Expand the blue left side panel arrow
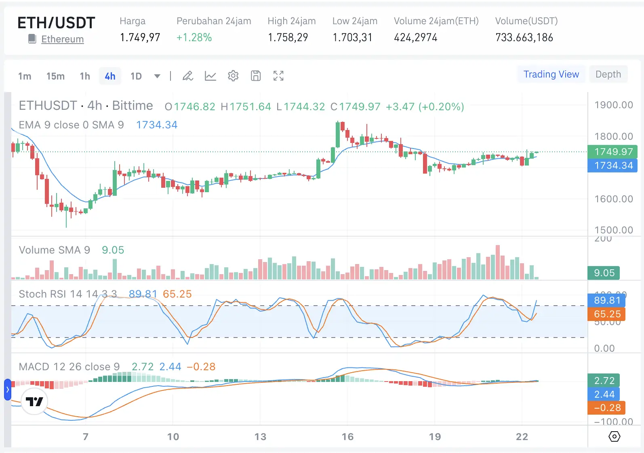Image resolution: width=644 pixels, height=453 pixels. (7, 390)
